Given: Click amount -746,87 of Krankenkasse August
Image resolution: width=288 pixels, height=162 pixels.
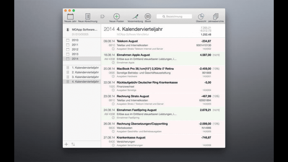Looking at the screenshot, I should click(206, 138).
